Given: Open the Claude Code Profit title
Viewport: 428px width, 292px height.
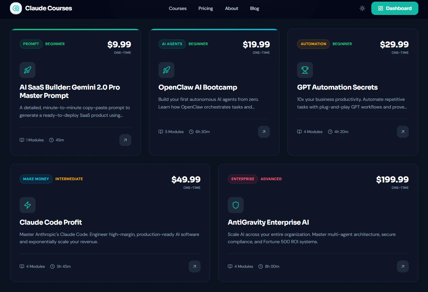Looking at the screenshot, I should coord(51,222).
